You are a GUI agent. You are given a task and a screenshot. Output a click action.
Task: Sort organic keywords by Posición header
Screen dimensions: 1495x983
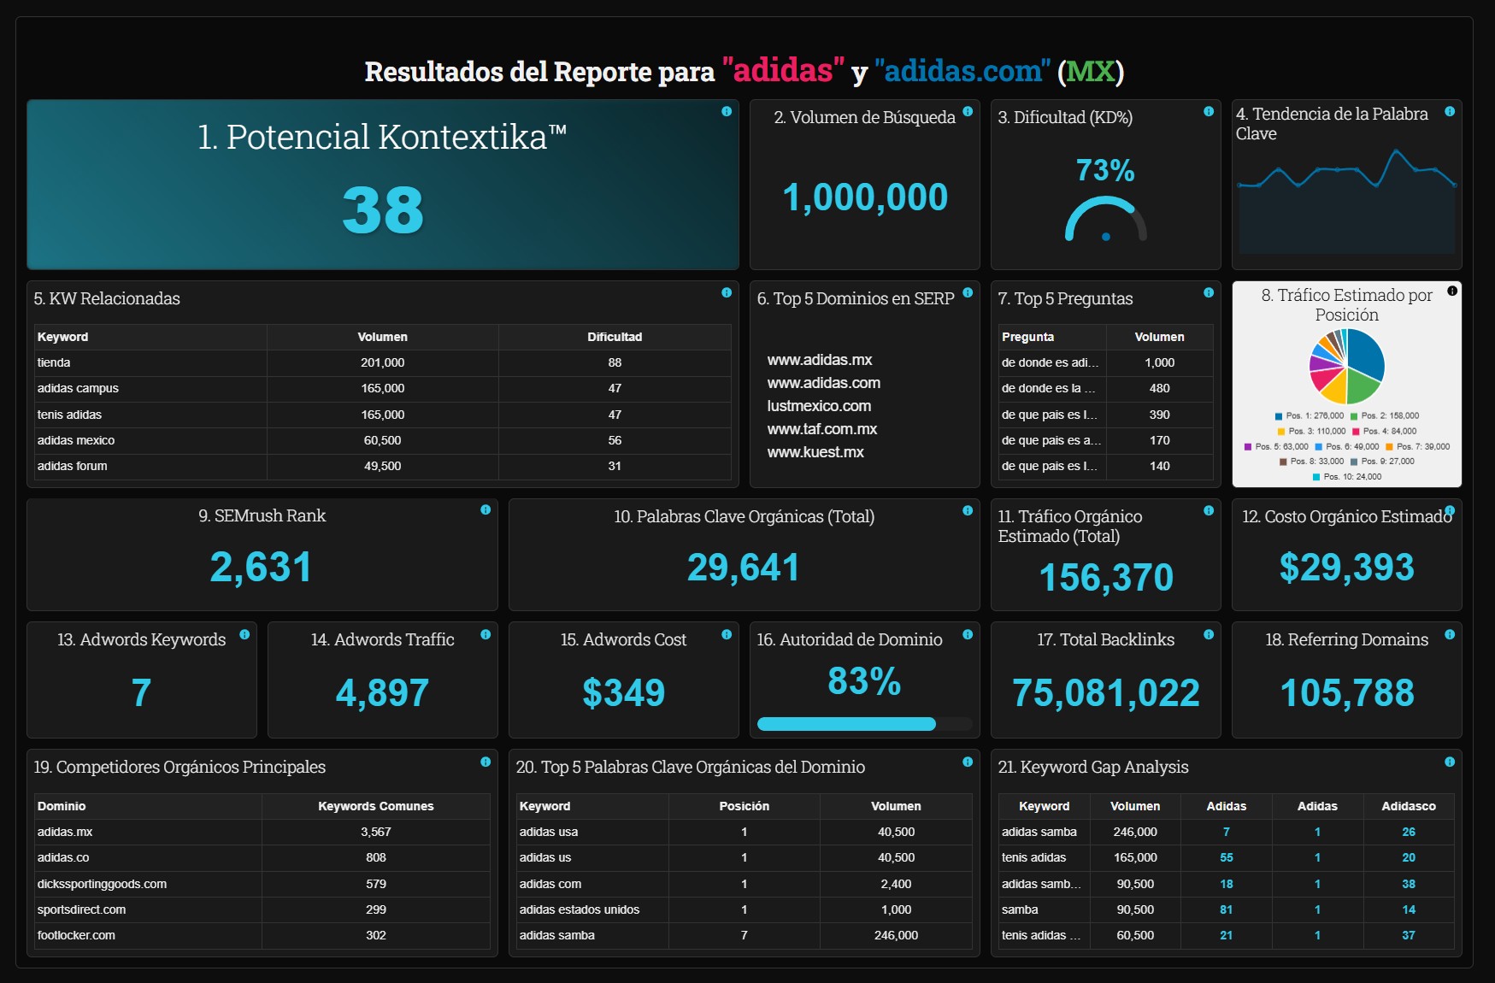744,806
